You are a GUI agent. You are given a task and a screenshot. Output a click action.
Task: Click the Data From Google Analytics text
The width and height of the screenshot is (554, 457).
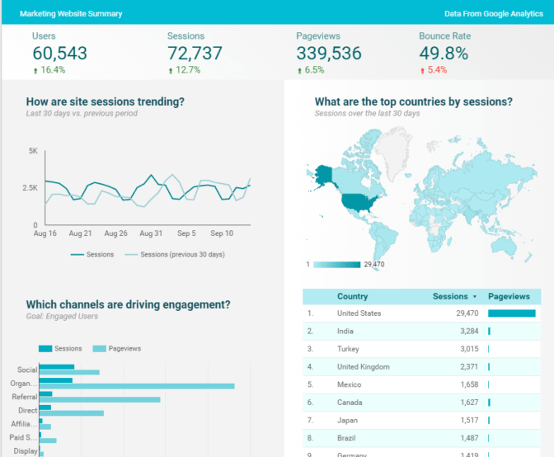tap(494, 14)
